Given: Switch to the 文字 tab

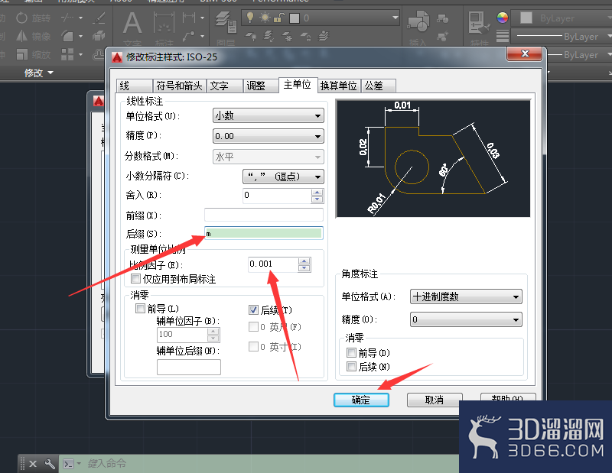Looking at the screenshot, I should [x=224, y=86].
